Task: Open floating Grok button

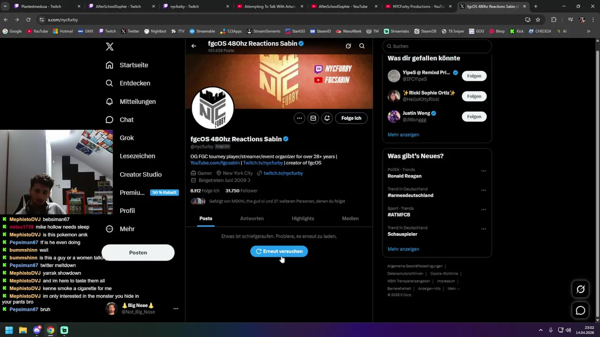Action: 580,289
